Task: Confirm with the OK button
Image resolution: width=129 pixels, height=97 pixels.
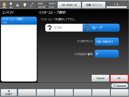Action: [x=119, y=78]
